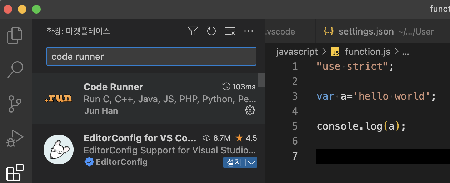The image size is (450, 183).
Task: Switch to the settings.json tab
Action: click(366, 31)
